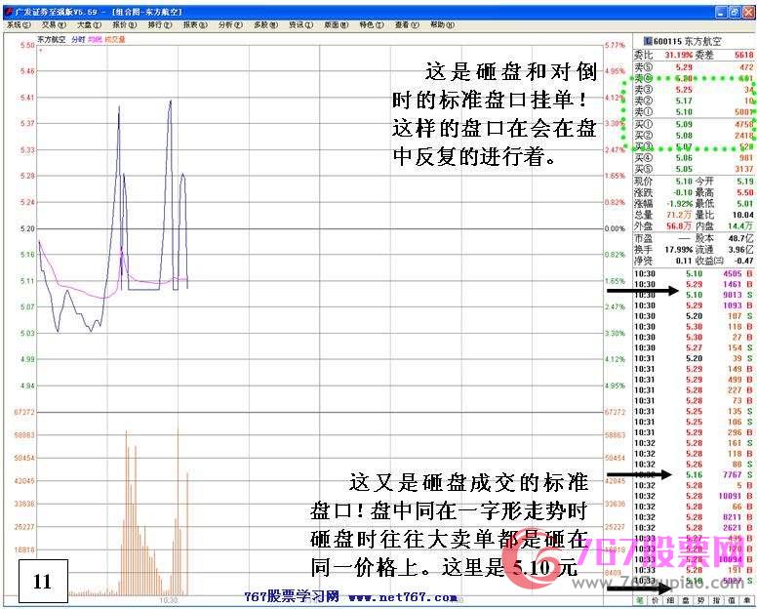Select the 卖① row priced 5.10
This screenshot has height=609, width=757.
(x=694, y=111)
